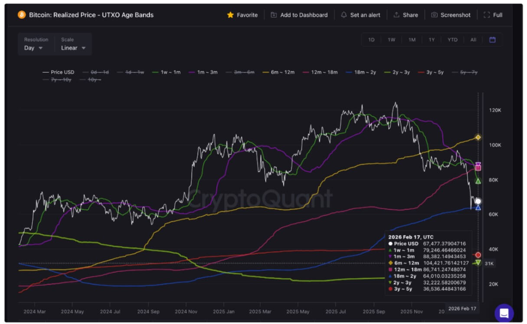
Task: Toggle the 18m ~ 2y legend series
Action: click(x=362, y=72)
